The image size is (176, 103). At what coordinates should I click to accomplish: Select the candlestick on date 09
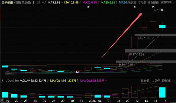click(125, 57)
